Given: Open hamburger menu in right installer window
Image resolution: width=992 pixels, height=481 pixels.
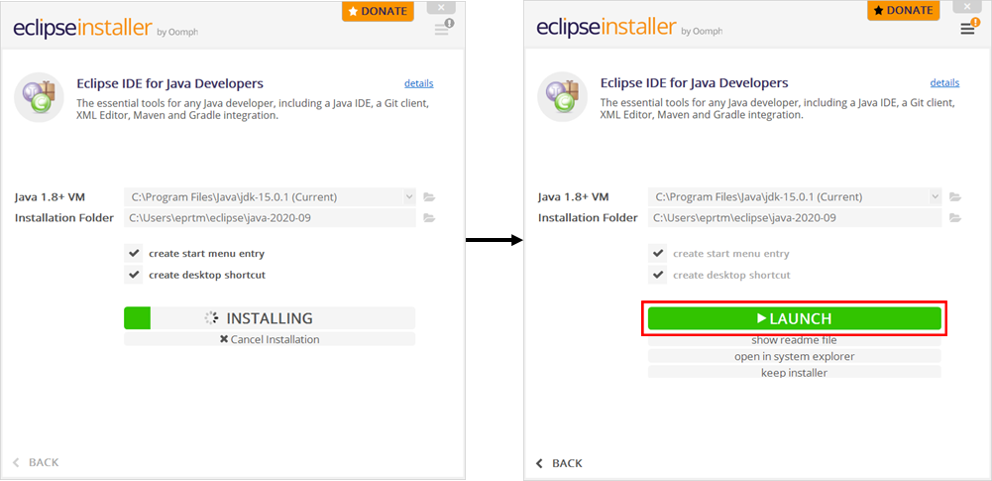Looking at the screenshot, I should tap(968, 28).
